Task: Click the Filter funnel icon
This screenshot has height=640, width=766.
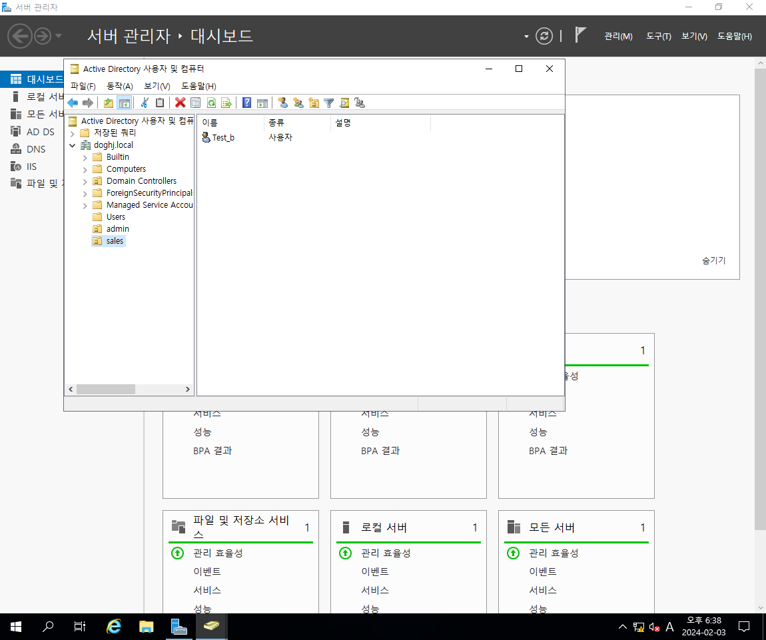Action: 329,103
